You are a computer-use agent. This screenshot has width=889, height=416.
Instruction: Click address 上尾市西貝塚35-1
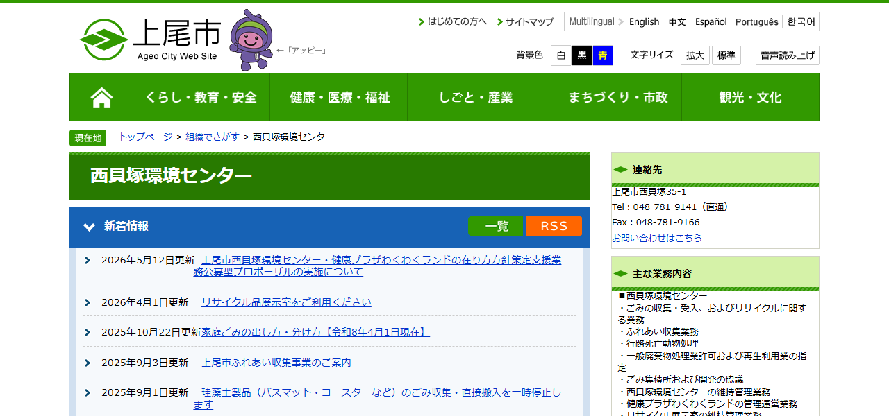pos(649,191)
